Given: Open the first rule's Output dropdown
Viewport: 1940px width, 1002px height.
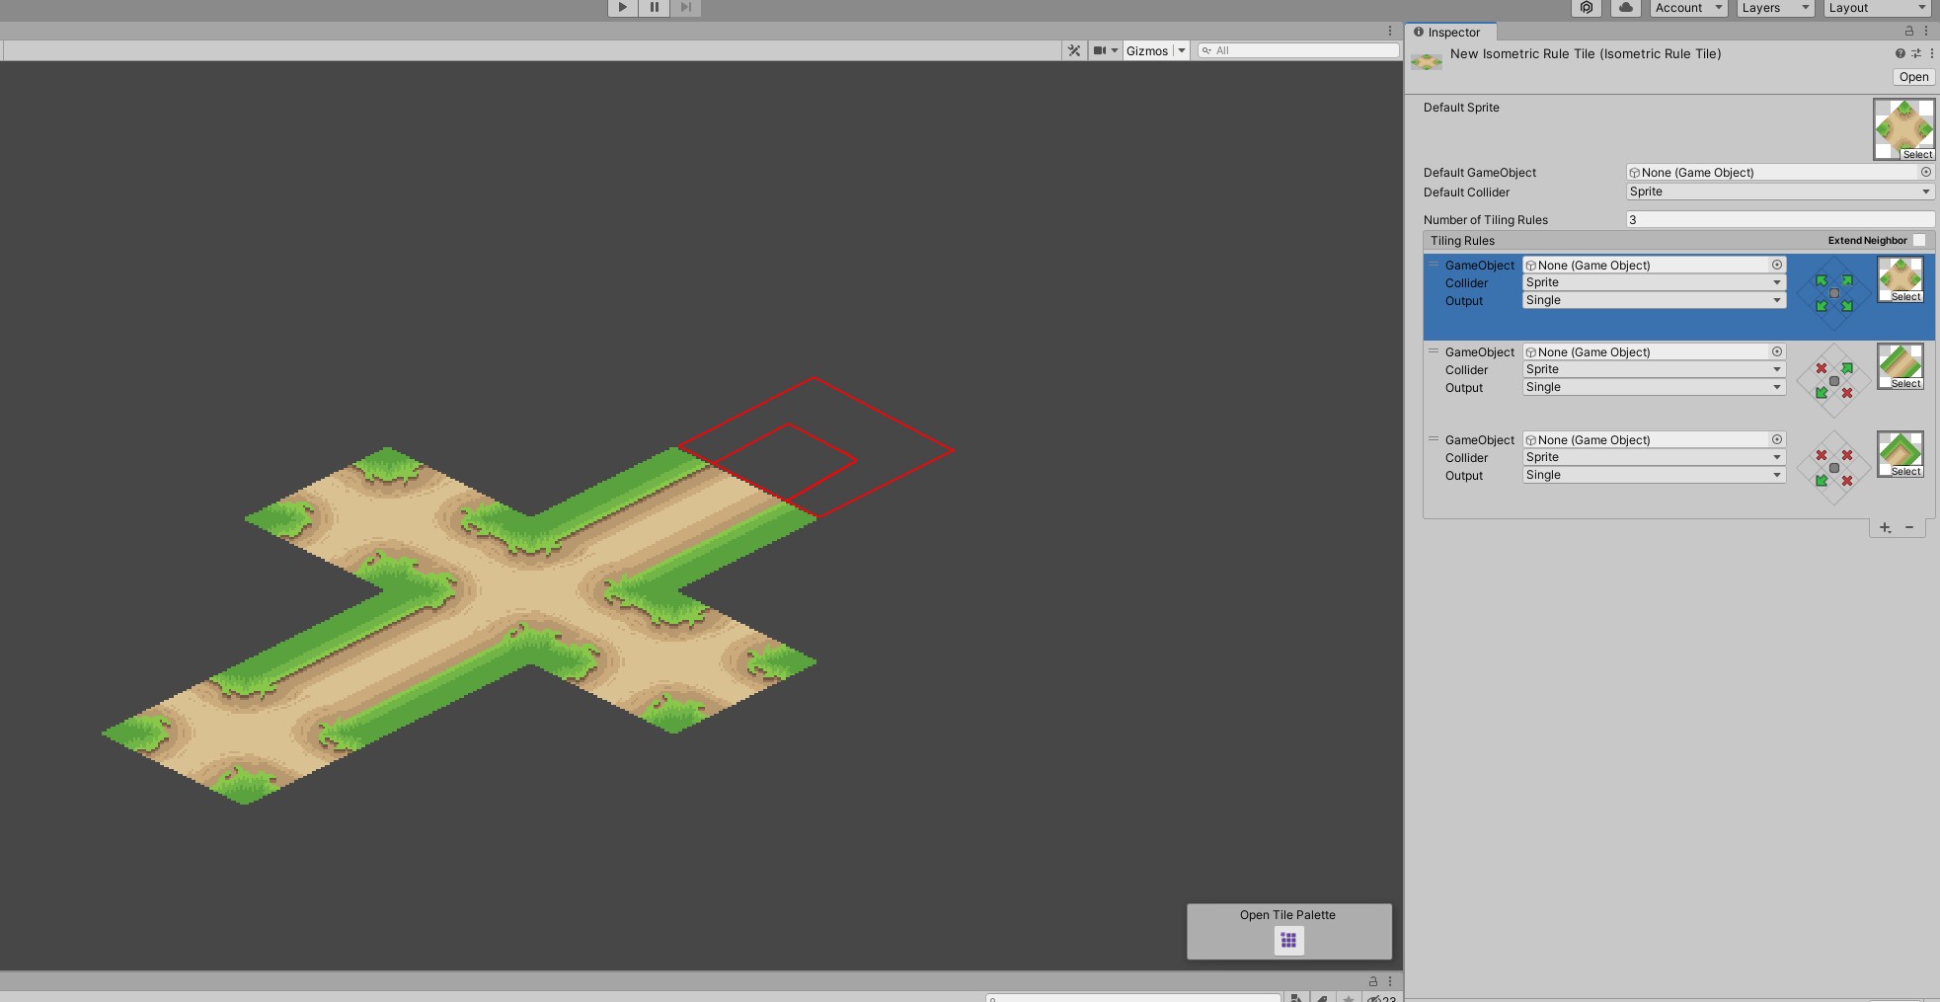Looking at the screenshot, I should tap(1654, 300).
